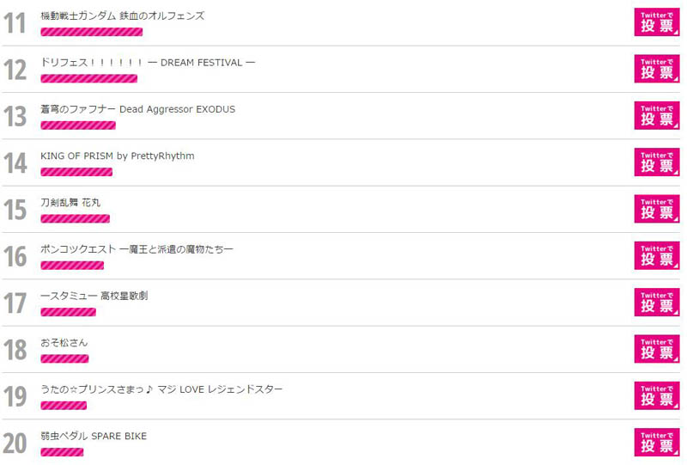
Task: Cast Twitter vote for rank 16 entry
Action: [657, 255]
